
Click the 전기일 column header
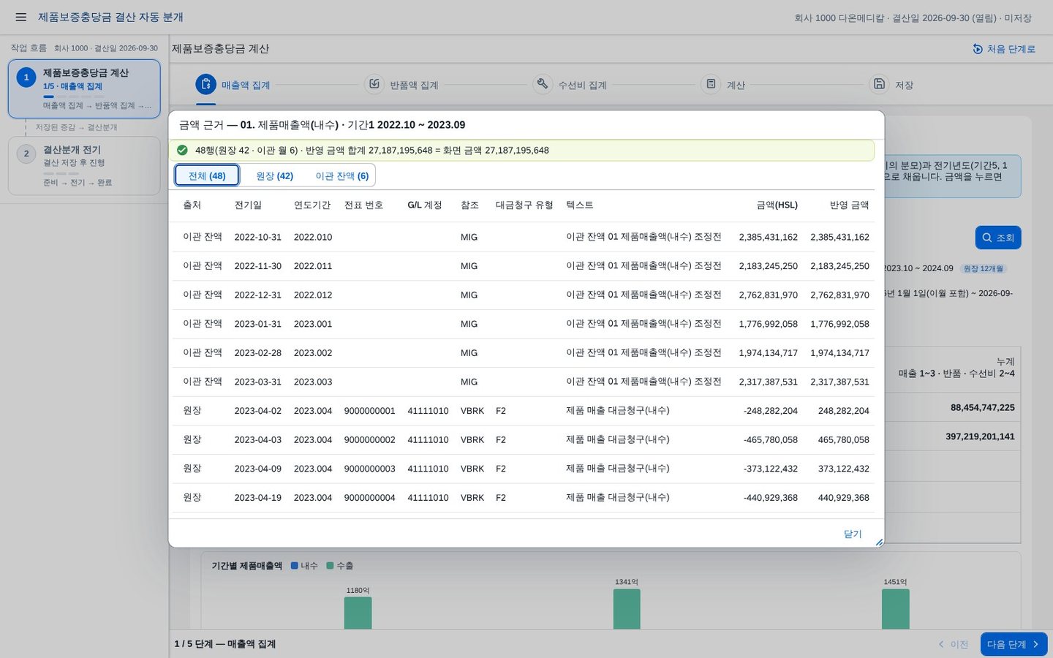click(x=248, y=205)
